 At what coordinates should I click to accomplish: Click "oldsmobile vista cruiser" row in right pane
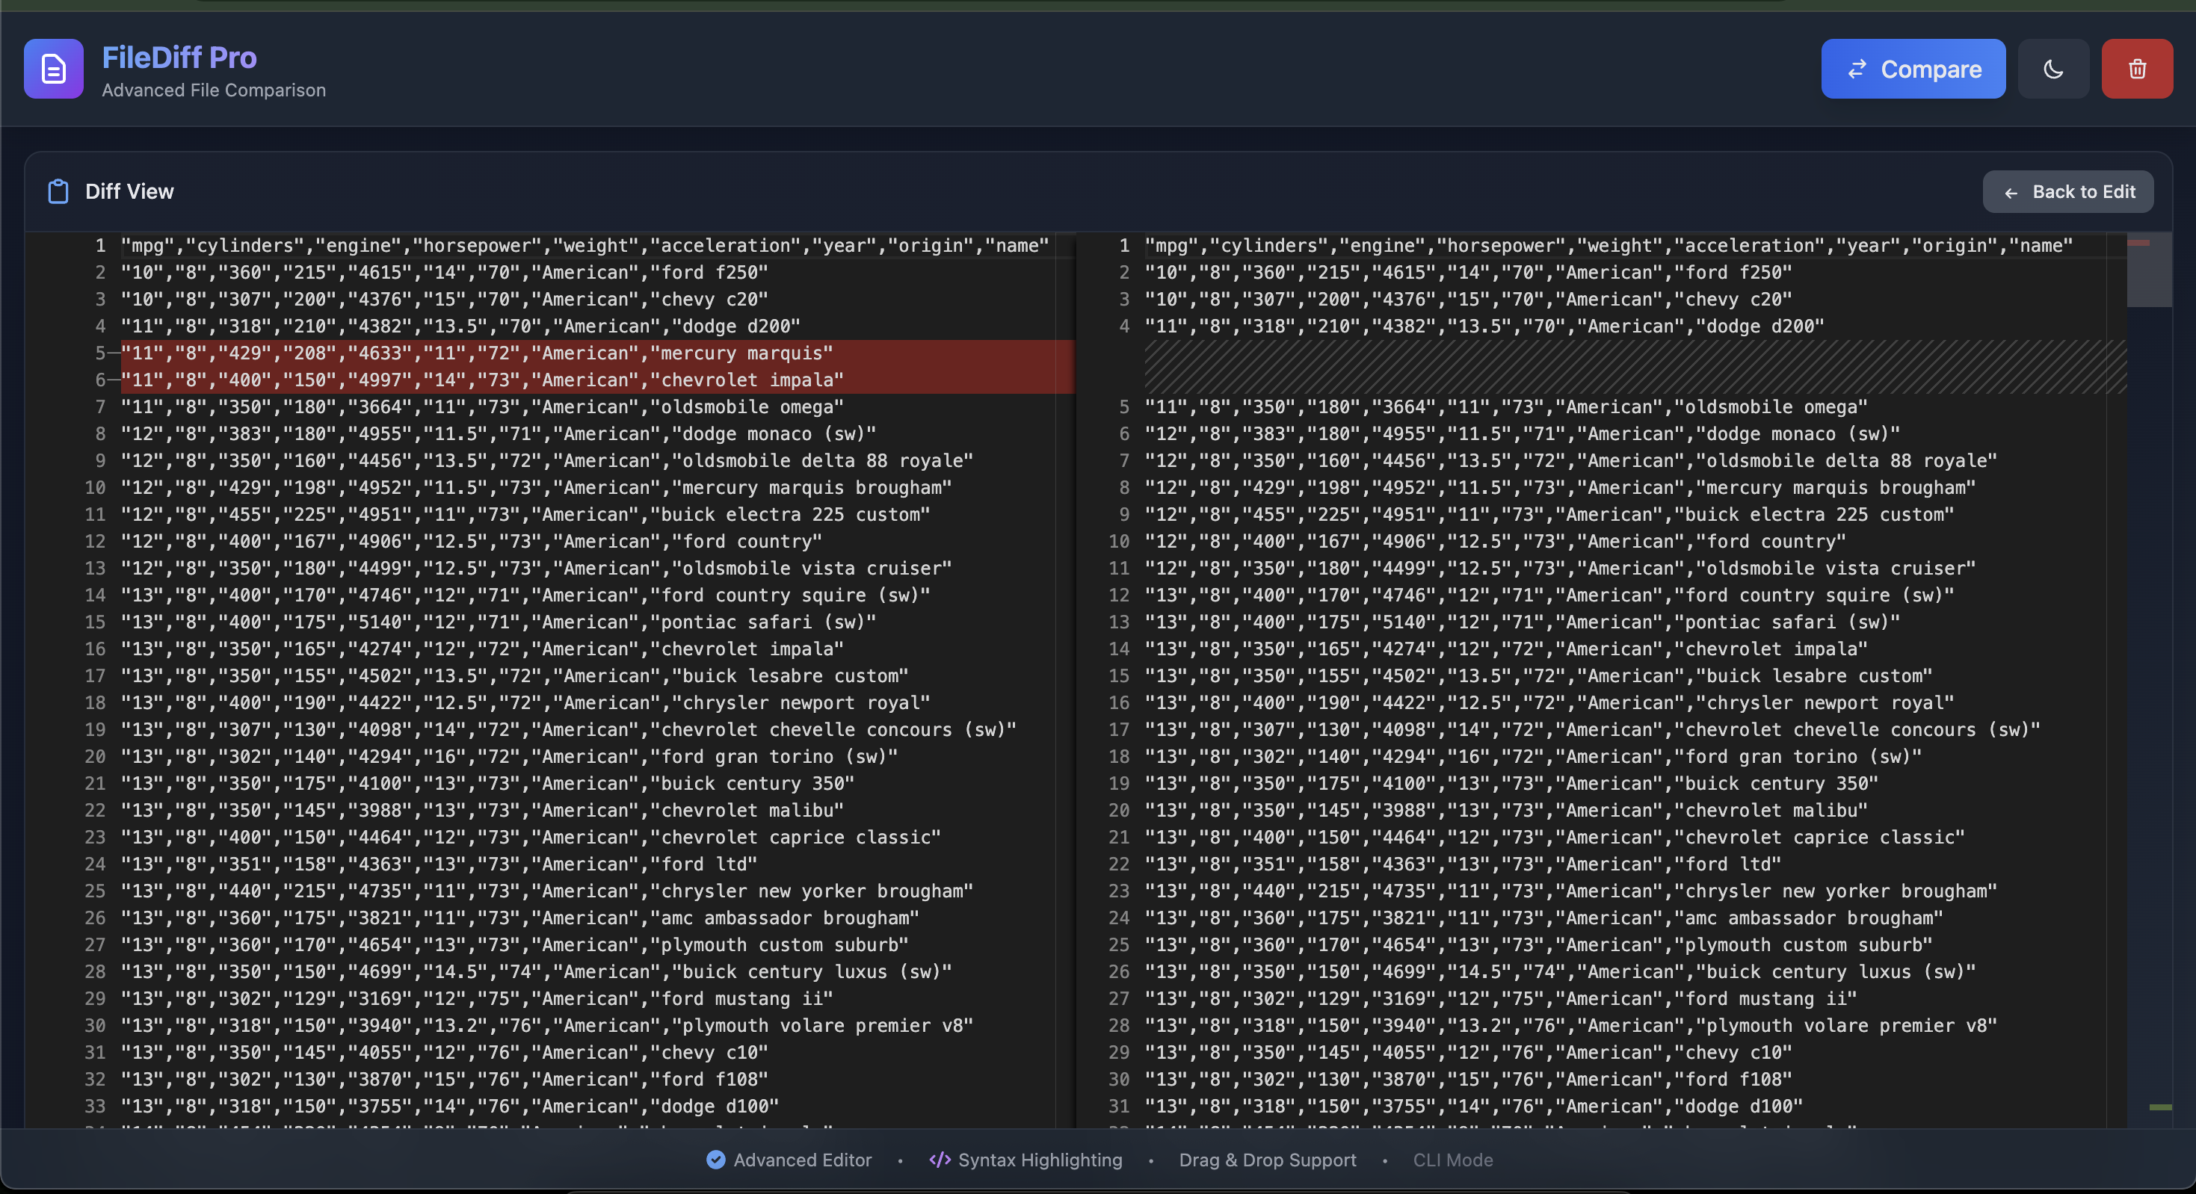coord(1560,569)
